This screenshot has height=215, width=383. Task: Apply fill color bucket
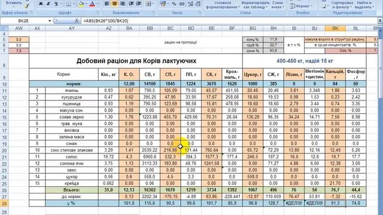tap(81, 4)
